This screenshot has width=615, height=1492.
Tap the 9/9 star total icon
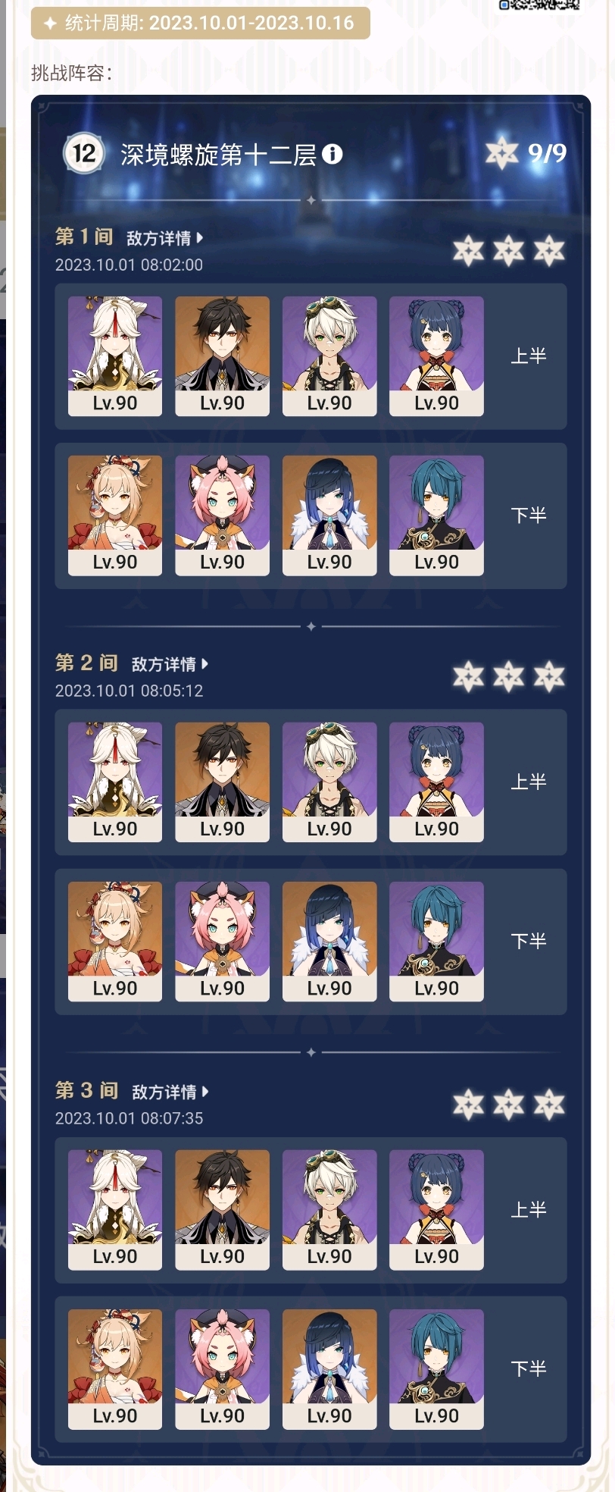click(501, 154)
